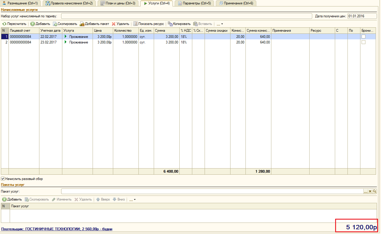Toggle Начислить разовый сбор checkbox
Viewport: 381px width, 234px height.
tap(3, 179)
